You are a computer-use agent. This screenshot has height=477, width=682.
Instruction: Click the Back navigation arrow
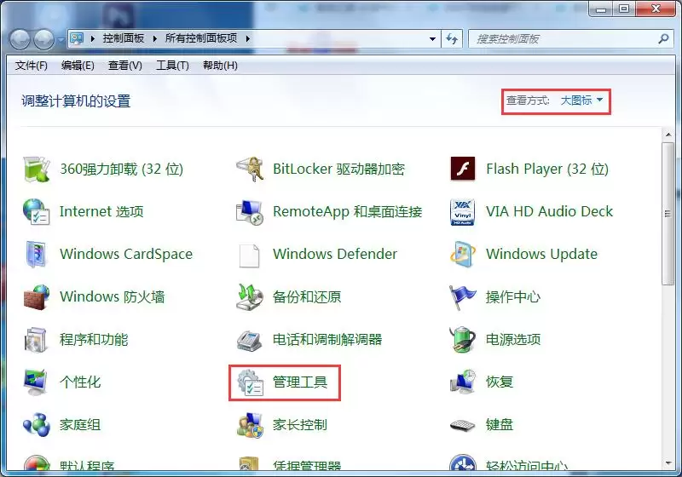coord(20,39)
